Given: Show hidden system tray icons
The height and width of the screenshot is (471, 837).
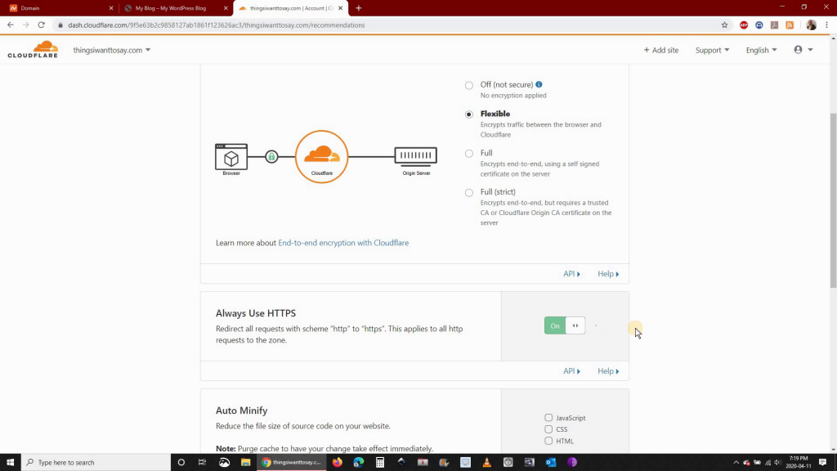Looking at the screenshot, I should coord(736,463).
